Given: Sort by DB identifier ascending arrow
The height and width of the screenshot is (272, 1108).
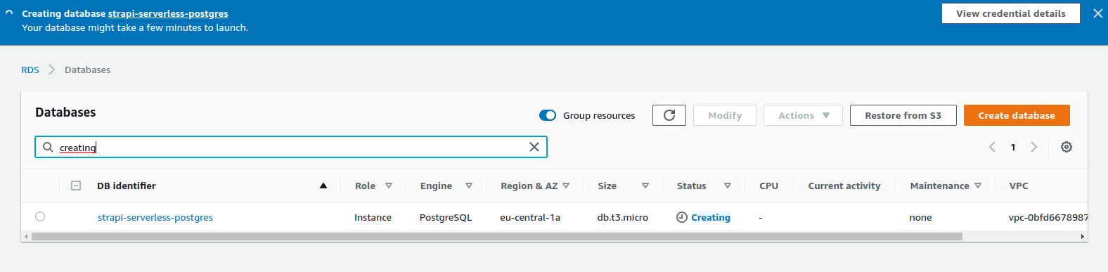Looking at the screenshot, I should click(323, 186).
